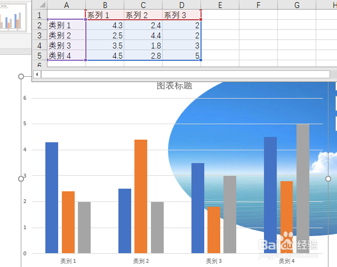337x267 pixels.
Task: Click cell D4 with value 3
Action: (x=182, y=45)
